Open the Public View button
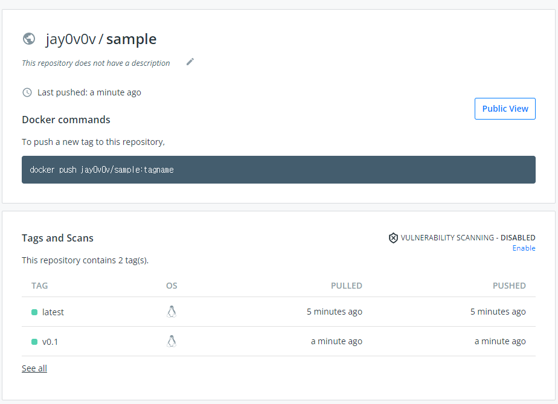558x404 pixels. coord(505,109)
